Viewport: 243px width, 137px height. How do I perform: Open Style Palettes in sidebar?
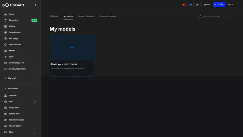[15, 45]
